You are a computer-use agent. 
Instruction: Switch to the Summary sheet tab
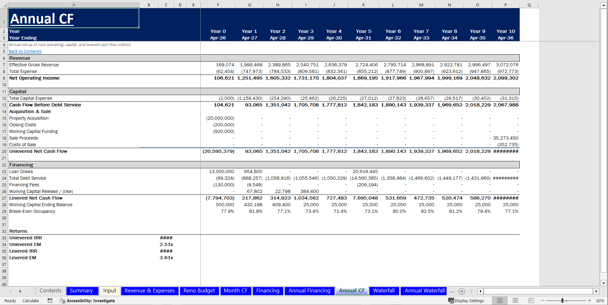click(x=82, y=291)
